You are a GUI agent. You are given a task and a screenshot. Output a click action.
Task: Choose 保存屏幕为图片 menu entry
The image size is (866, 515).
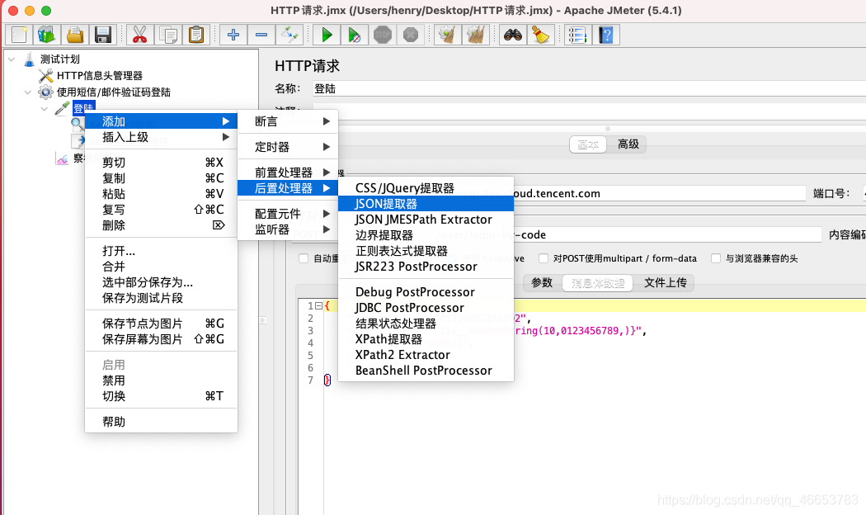pyautogui.click(x=162, y=338)
